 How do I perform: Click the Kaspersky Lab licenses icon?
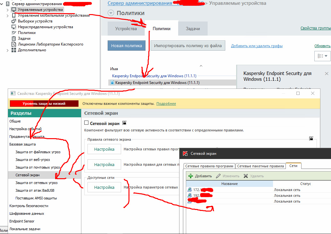pos(14,44)
